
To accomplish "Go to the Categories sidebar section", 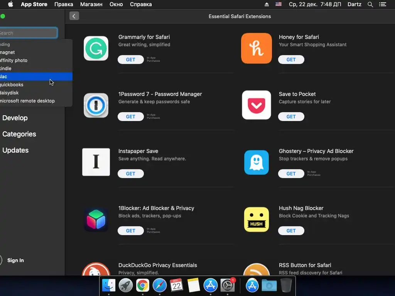I will (19, 134).
